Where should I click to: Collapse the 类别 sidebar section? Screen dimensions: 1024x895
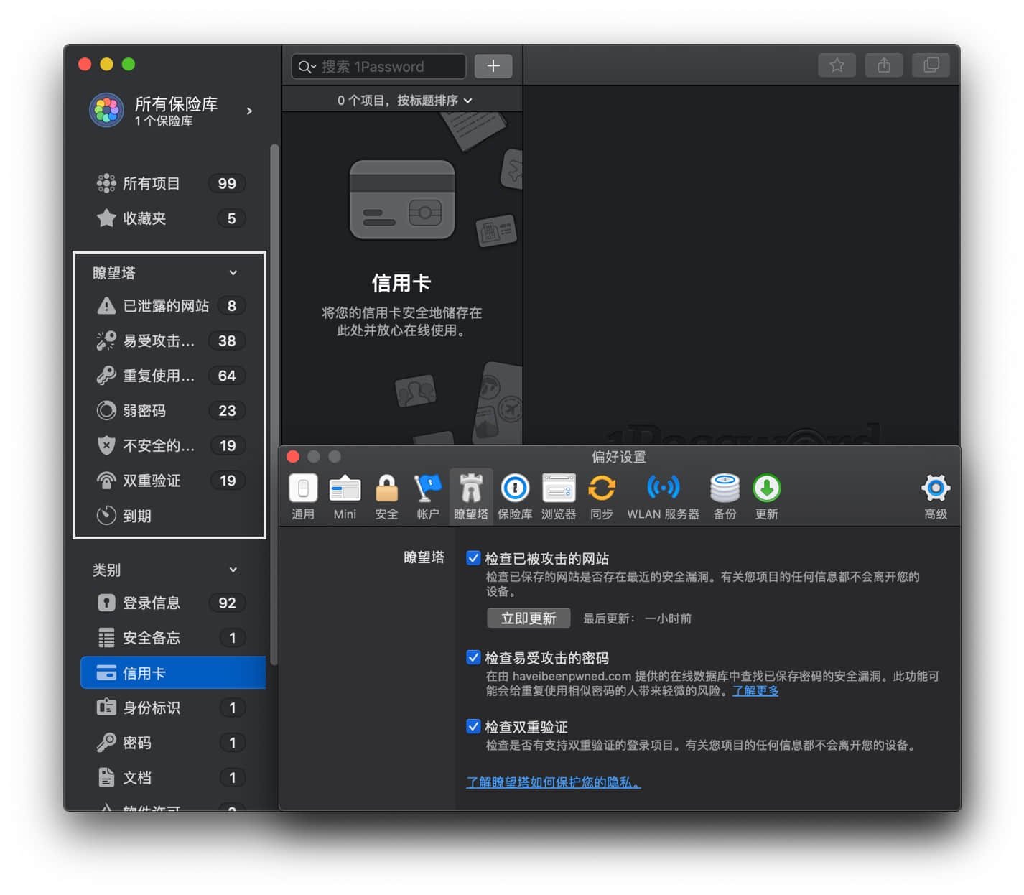[x=233, y=570]
